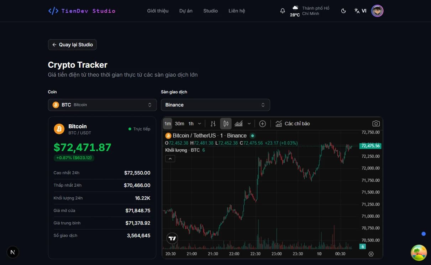Click the Trực tiếp live indicator
The image size is (431, 265).
(x=139, y=129)
